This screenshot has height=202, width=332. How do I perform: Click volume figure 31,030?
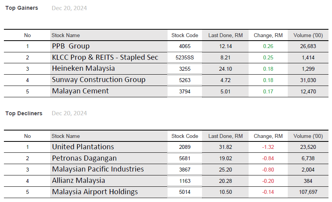coord(308,80)
